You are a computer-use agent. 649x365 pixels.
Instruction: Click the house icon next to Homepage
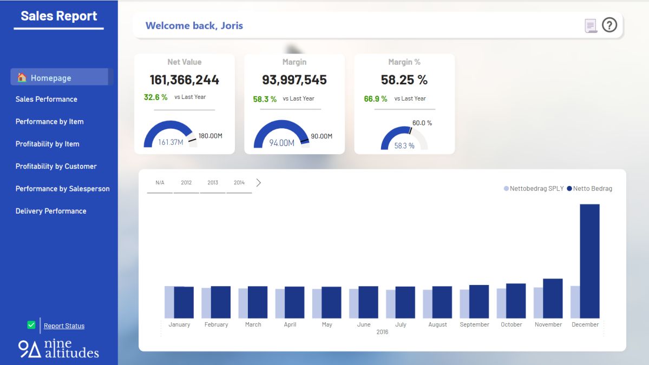22,77
